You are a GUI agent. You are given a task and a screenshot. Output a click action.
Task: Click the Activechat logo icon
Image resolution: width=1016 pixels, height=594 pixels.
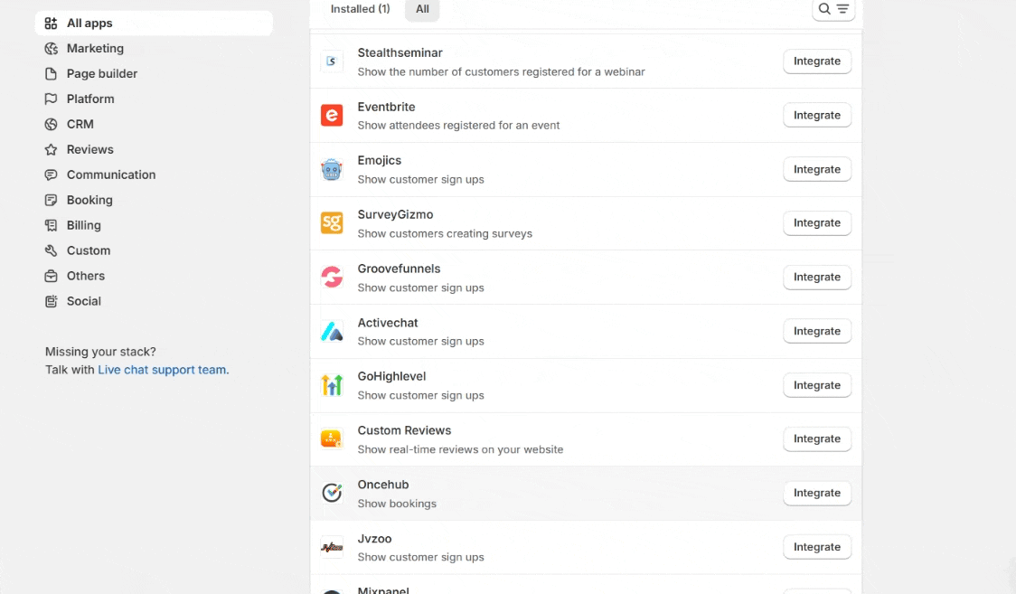tap(332, 332)
